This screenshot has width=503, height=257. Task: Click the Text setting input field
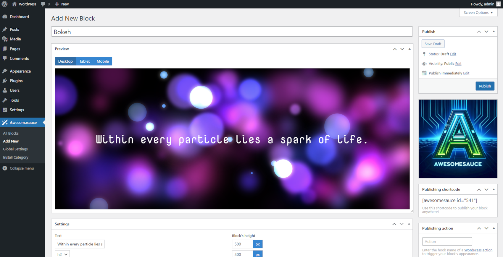80,244
